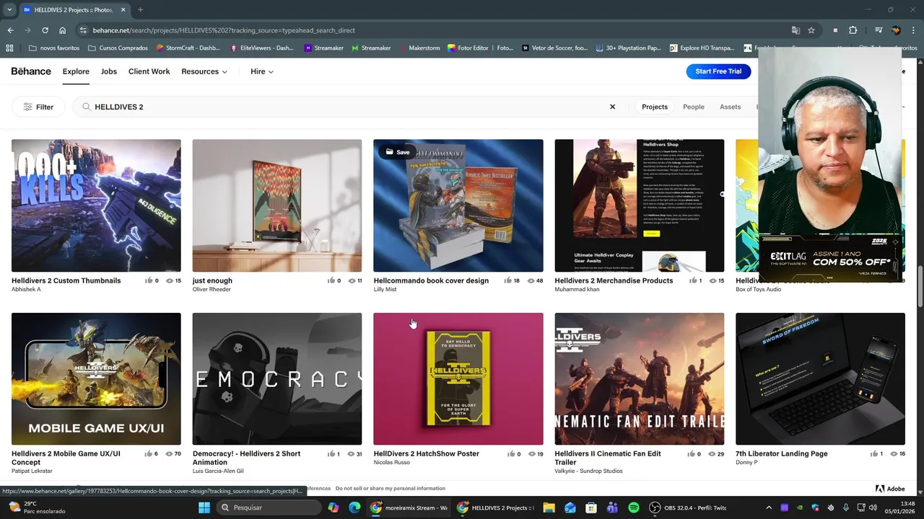Open the HatchShow Poster thumbnail
Viewport: 924px width, 519px height.
click(x=458, y=378)
